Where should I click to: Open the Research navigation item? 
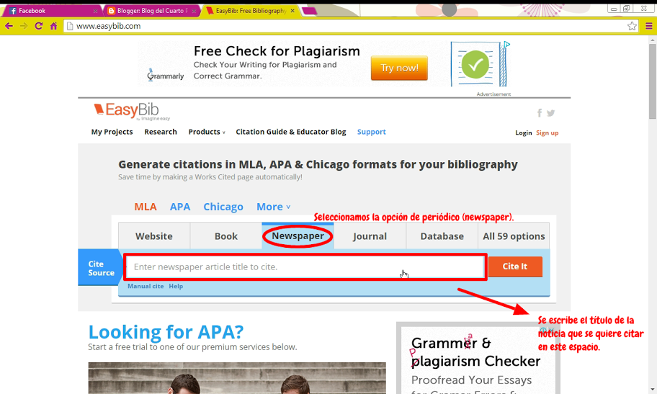click(x=161, y=132)
